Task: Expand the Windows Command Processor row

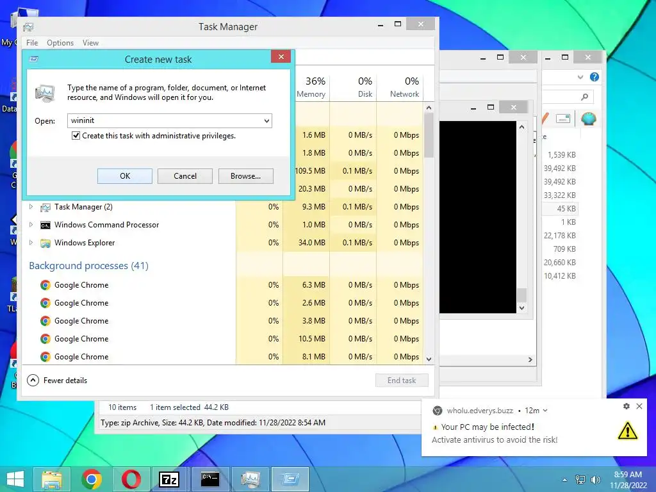Action: (31, 225)
